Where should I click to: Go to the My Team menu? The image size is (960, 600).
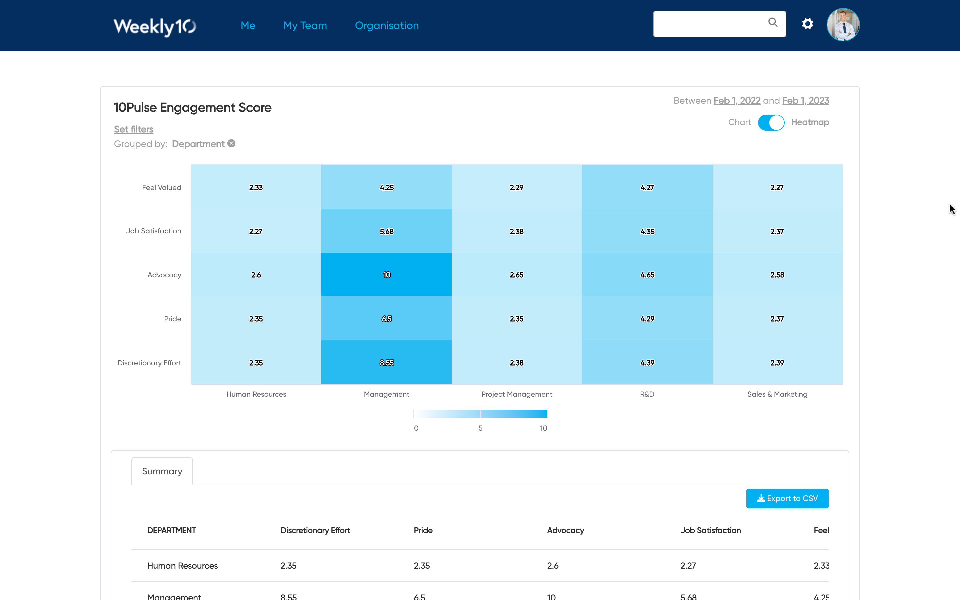pos(305,26)
